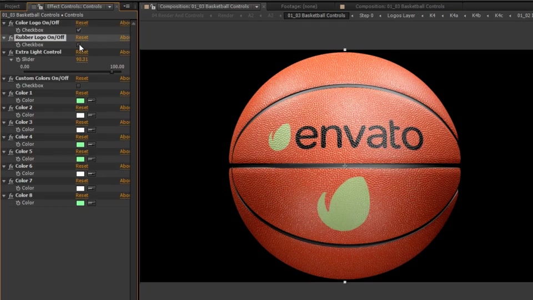The width and height of the screenshot is (533, 300).
Task: Uncheck the Color Logo On/Off checkbox
Action: coord(78,30)
